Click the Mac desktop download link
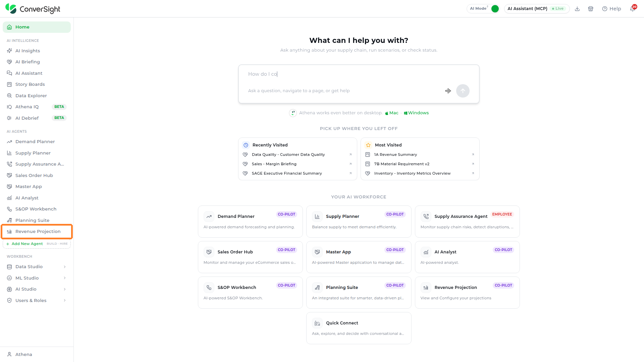This screenshot has width=644, height=362. (x=392, y=113)
